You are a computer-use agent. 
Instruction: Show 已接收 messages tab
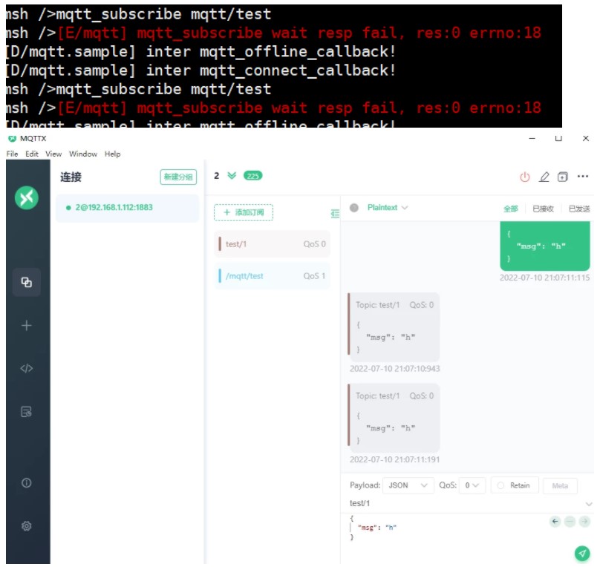[543, 209]
